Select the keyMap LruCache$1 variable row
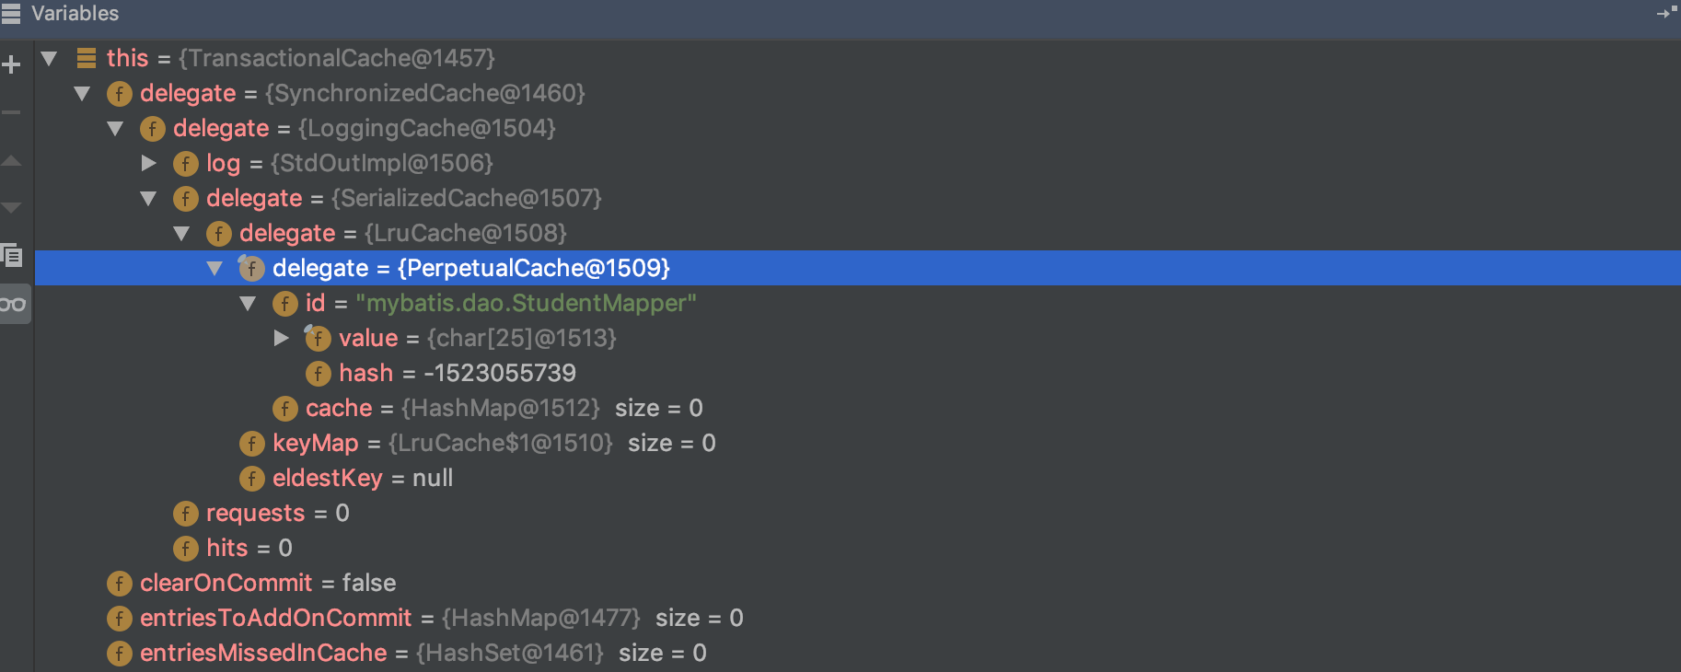Screen dimensions: 1681x672 [858, 444]
